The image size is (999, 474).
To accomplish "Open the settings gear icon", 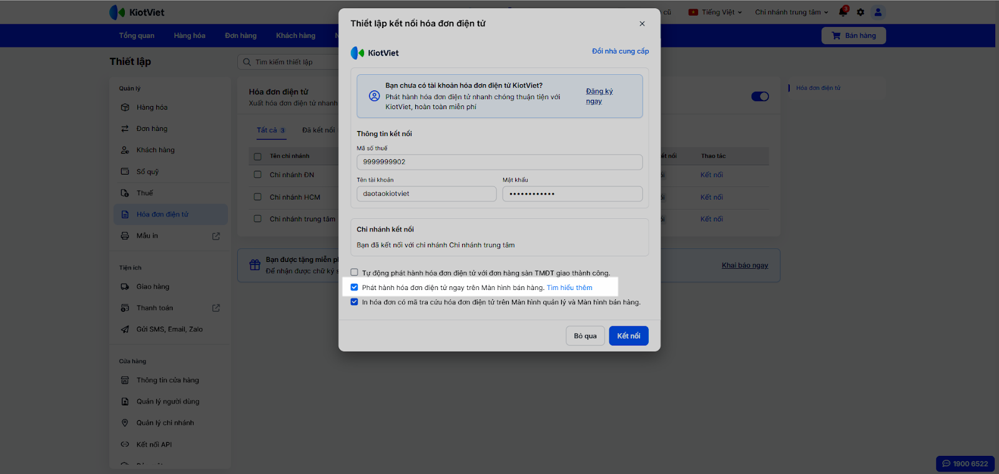I will click(x=860, y=12).
